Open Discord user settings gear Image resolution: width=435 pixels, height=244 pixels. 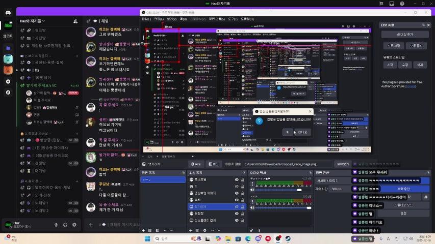click(x=74, y=225)
